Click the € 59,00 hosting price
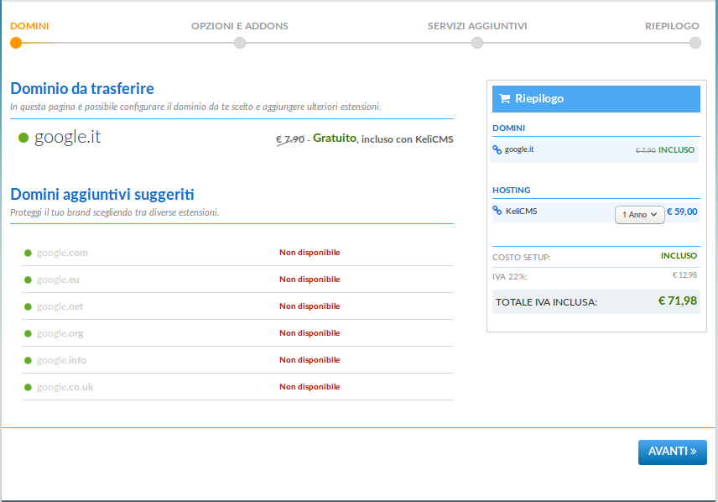718x502 pixels. point(682,212)
